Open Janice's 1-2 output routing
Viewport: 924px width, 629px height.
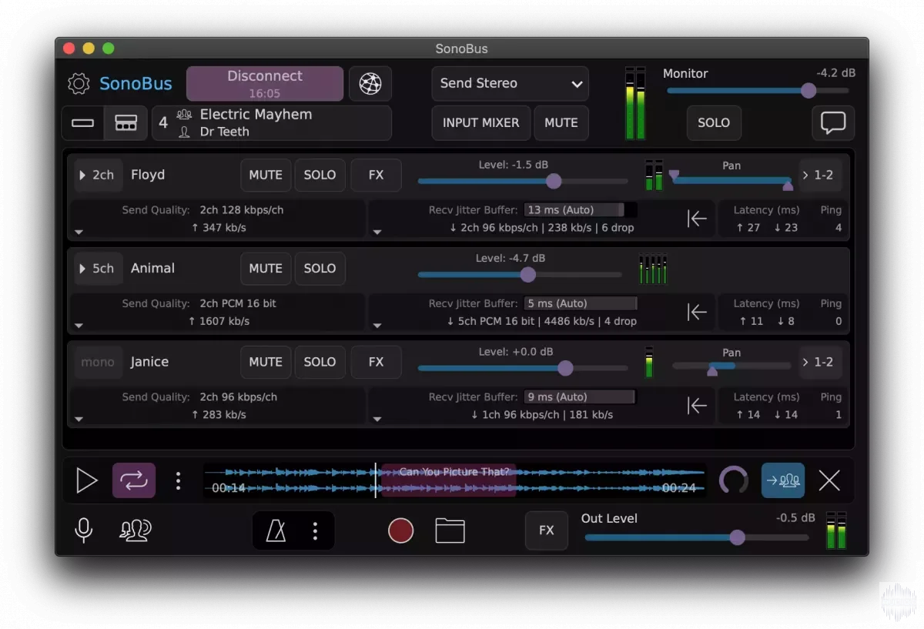[x=819, y=362]
